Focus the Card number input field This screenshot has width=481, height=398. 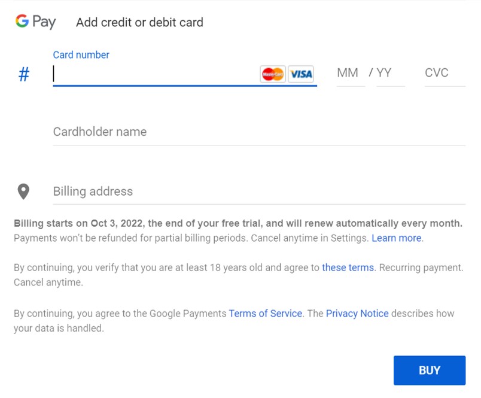(156, 74)
